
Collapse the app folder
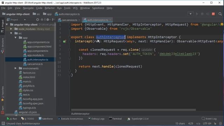15,38
